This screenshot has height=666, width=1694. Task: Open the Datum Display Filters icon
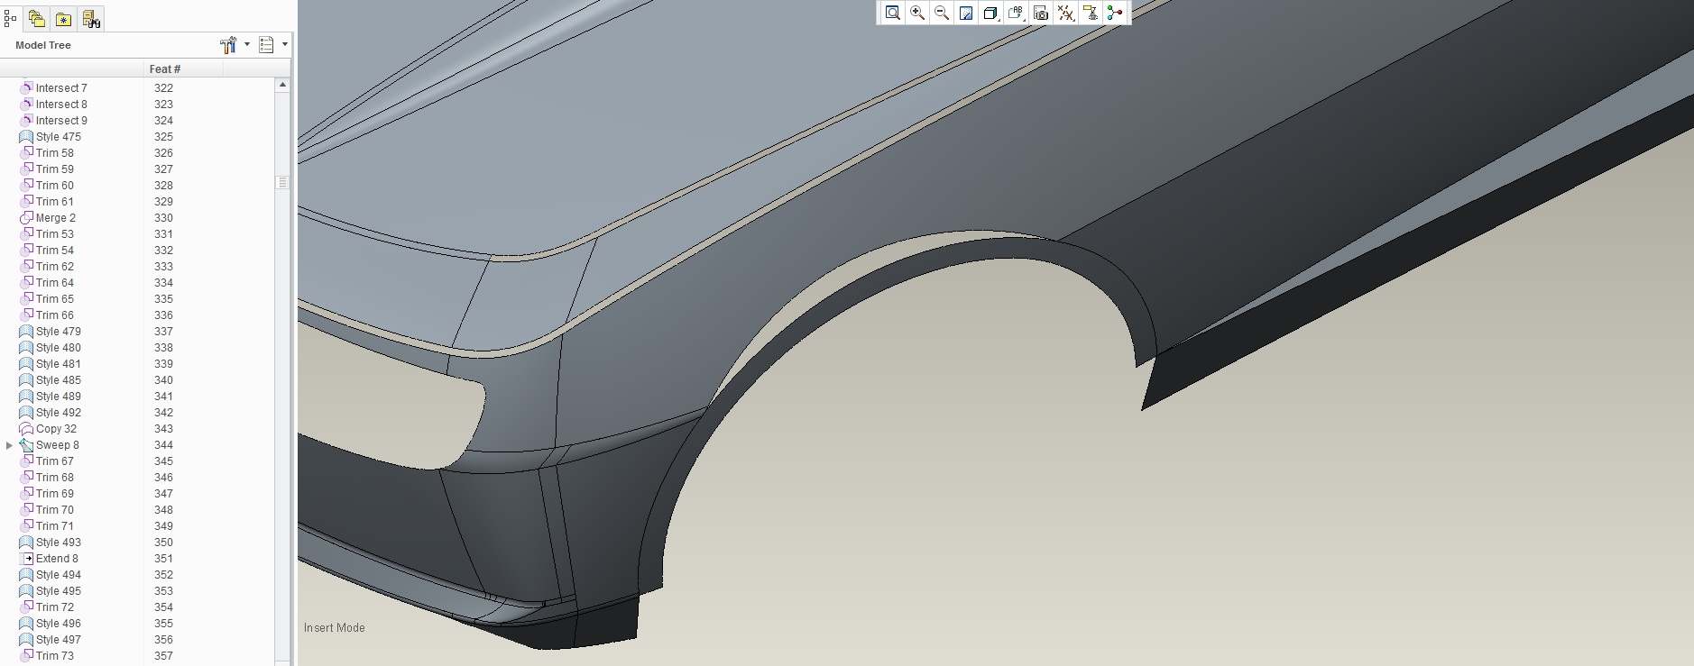click(1066, 13)
